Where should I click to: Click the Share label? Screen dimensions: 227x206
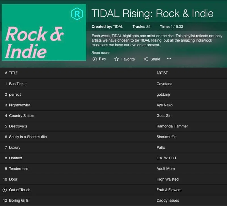tap(155, 59)
